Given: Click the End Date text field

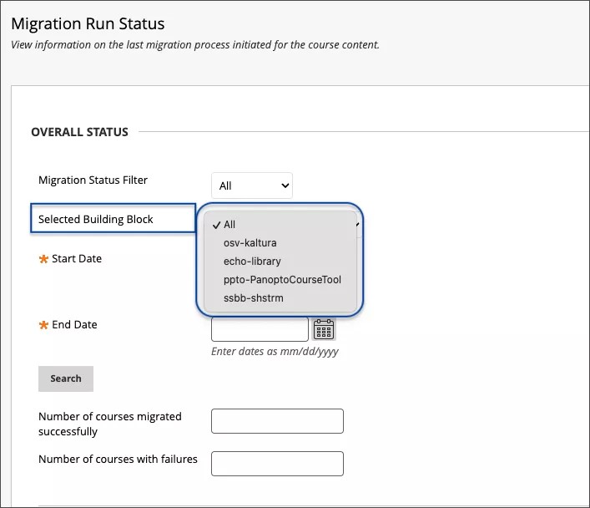Looking at the screenshot, I should click(260, 328).
